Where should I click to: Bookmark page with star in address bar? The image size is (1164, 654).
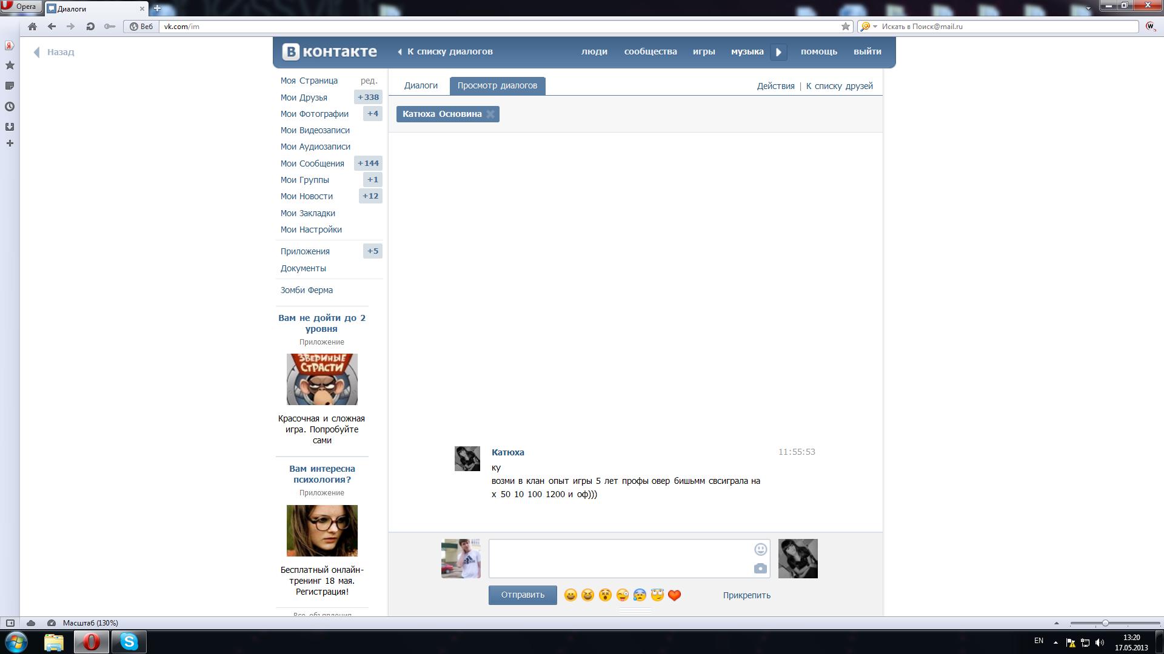[x=845, y=27]
